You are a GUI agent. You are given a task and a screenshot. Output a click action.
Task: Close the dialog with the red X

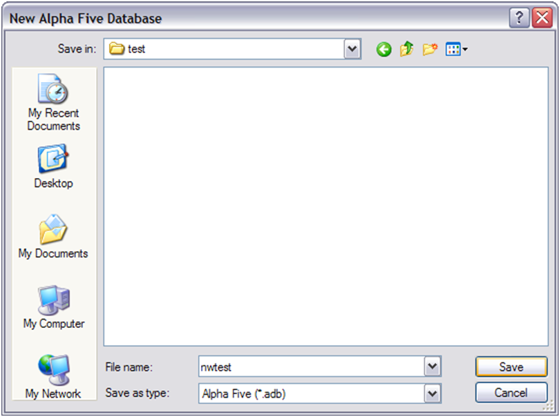coord(542,18)
